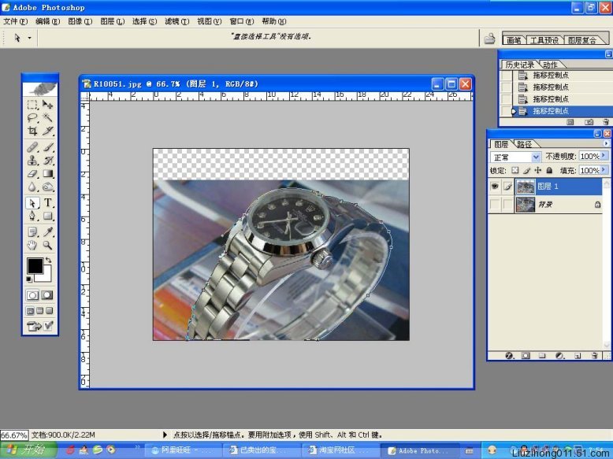This screenshot has height=459, width=613.
Task: Click the new adjustment layer icon
Action: [559, 356]
